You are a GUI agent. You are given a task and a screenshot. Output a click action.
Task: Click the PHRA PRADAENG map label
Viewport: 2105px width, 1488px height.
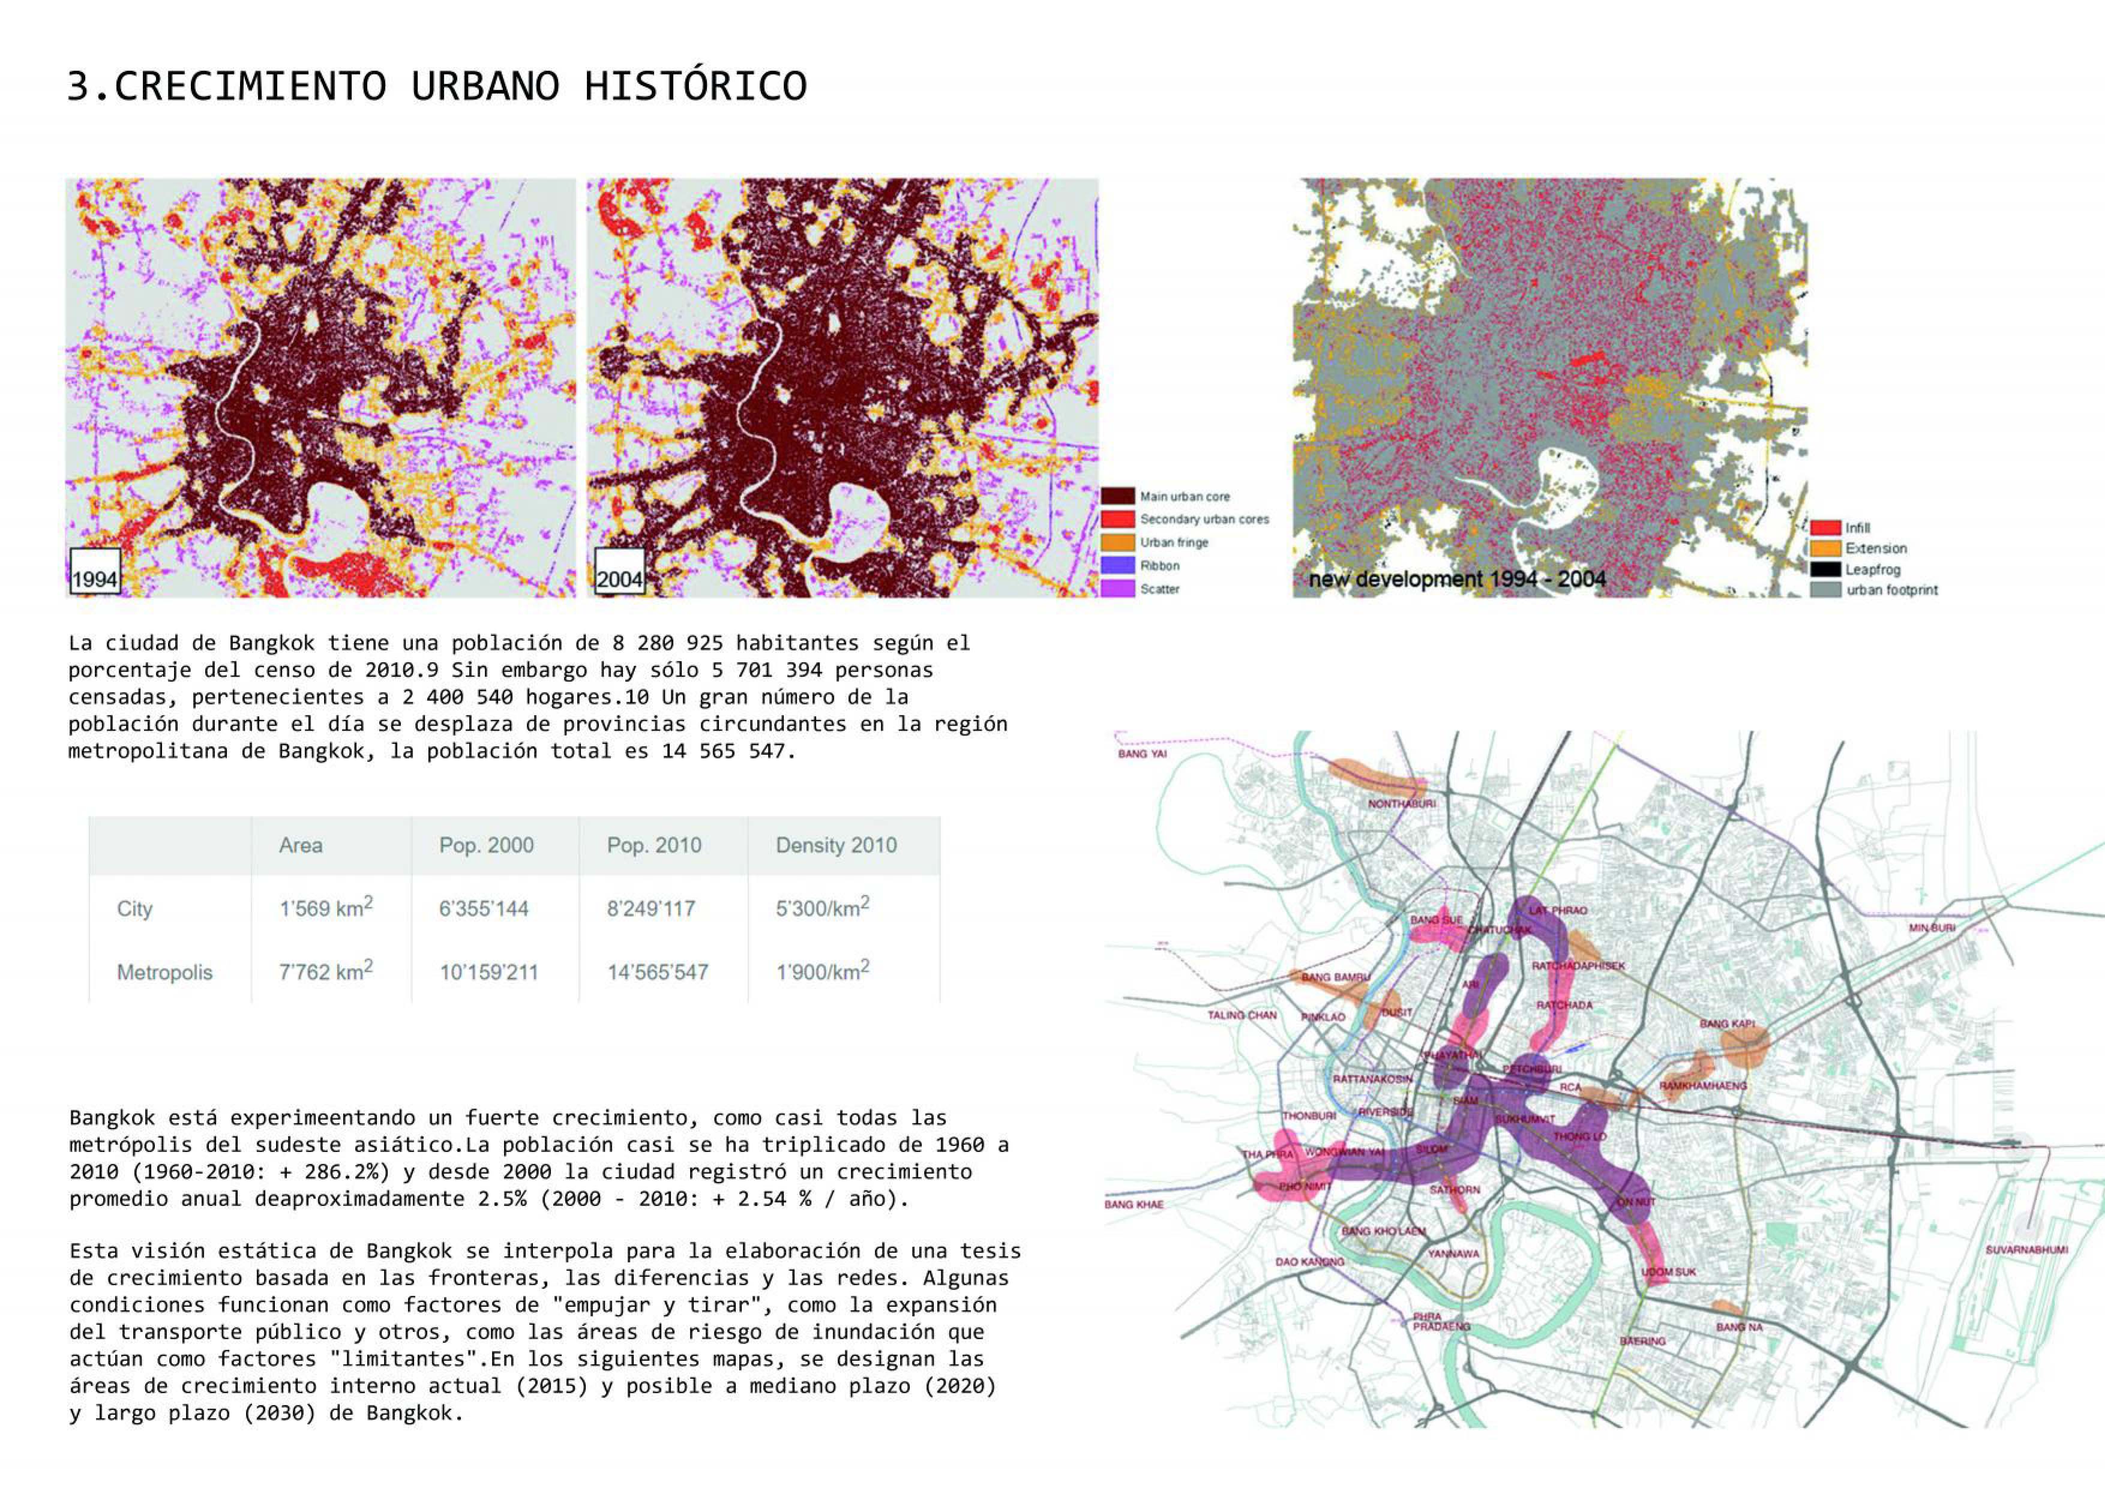[x=1441, y=1321]
